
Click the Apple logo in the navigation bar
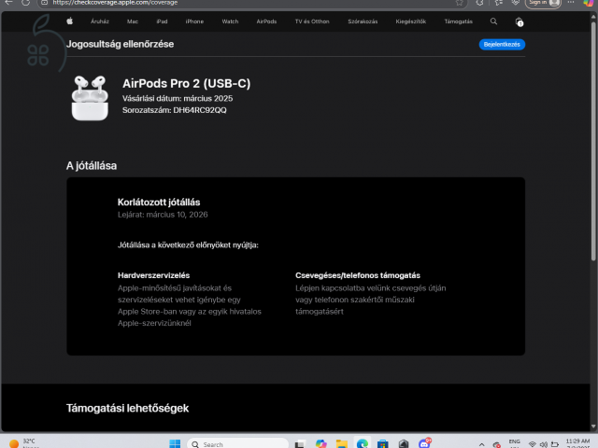(x=69, y=21)
